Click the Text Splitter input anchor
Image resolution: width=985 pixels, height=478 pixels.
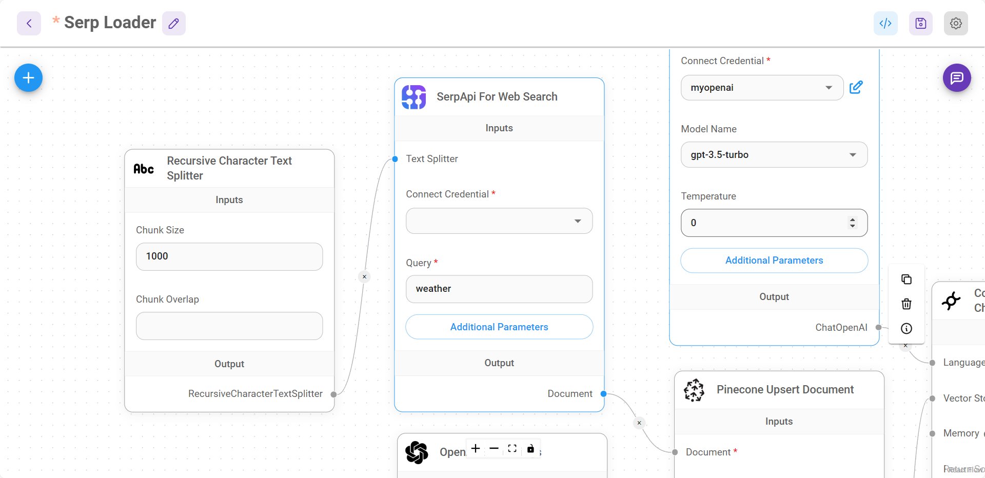[395, 159]
